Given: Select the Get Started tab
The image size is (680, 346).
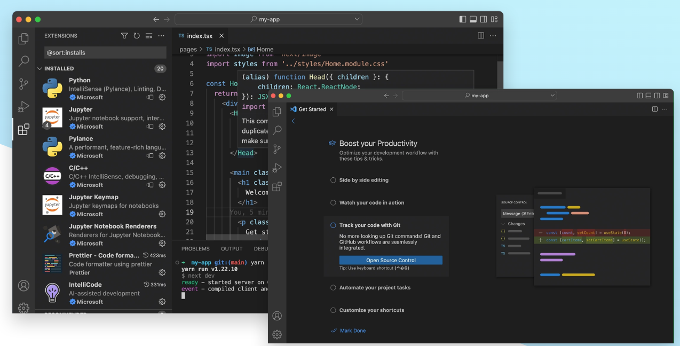Looking at the screenshot, I should [x=312, y=109].
